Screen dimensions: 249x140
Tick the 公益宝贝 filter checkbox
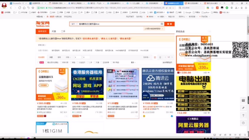[x=78, y=63]
